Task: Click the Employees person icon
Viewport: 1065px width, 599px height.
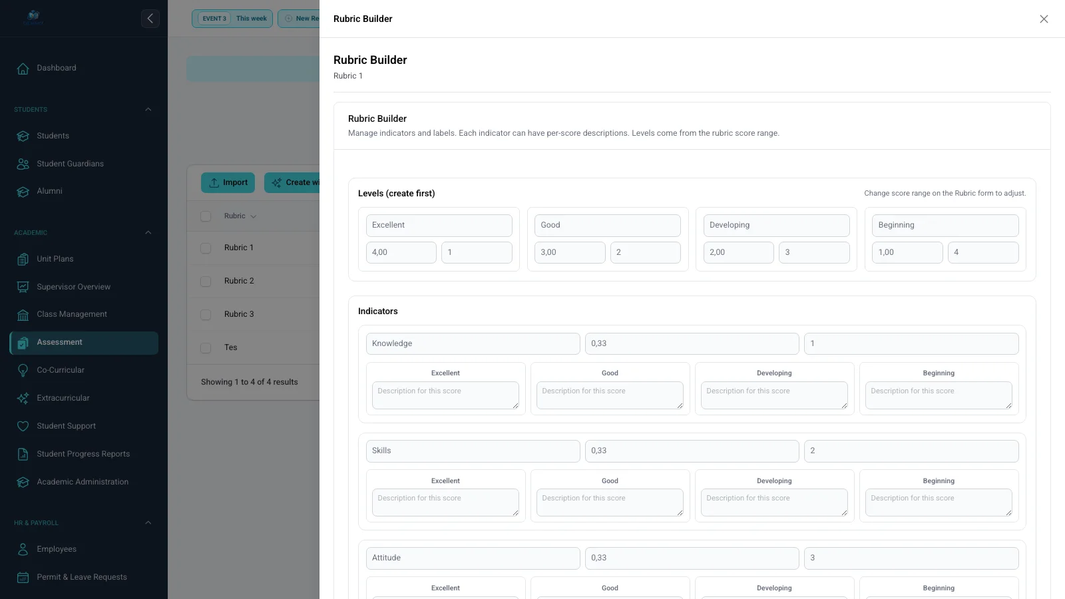Action: pos(23,549)
